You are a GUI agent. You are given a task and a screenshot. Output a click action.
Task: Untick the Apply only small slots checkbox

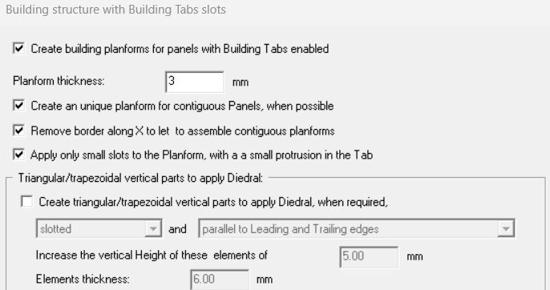(19, 155)
